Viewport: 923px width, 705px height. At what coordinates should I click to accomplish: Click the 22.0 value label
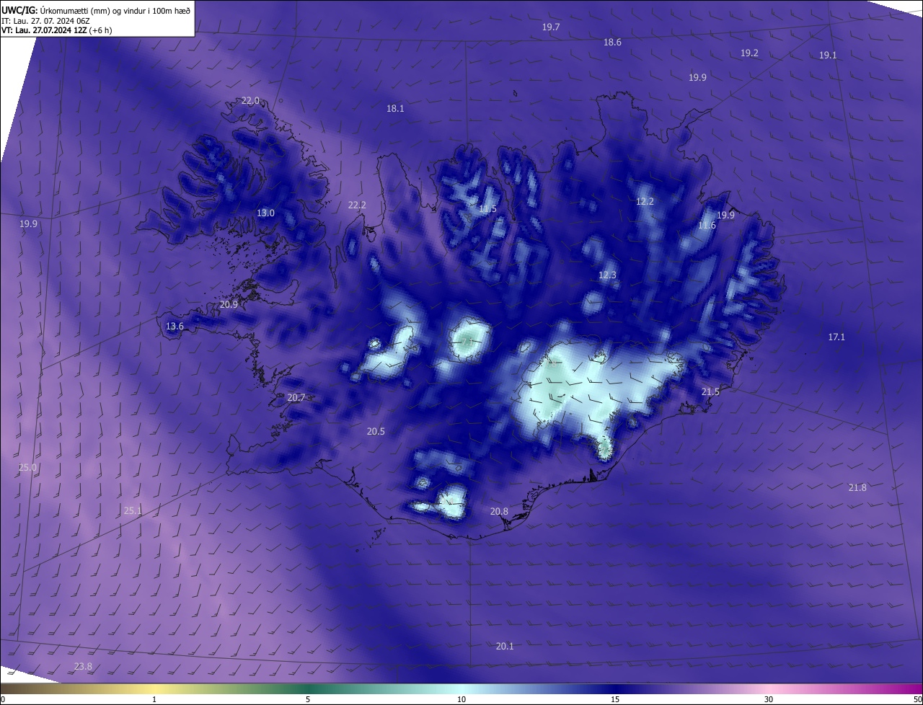pyautogui.click(x=250, y=101)
